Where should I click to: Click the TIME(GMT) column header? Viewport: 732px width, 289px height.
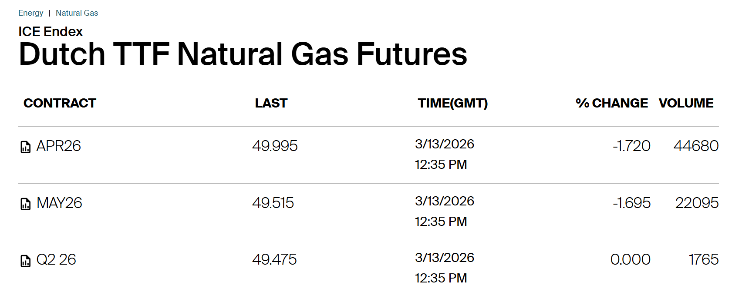point(452,103)
